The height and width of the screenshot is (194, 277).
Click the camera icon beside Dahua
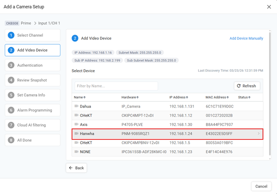76,106
